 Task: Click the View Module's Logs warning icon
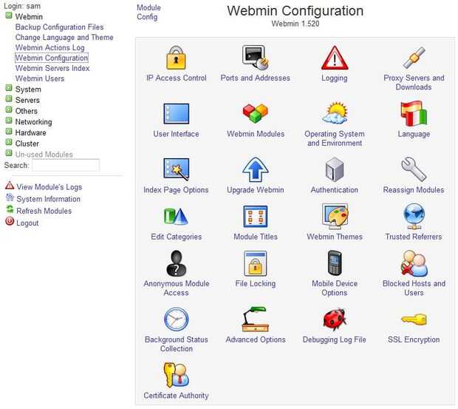[x=10, y=186]
